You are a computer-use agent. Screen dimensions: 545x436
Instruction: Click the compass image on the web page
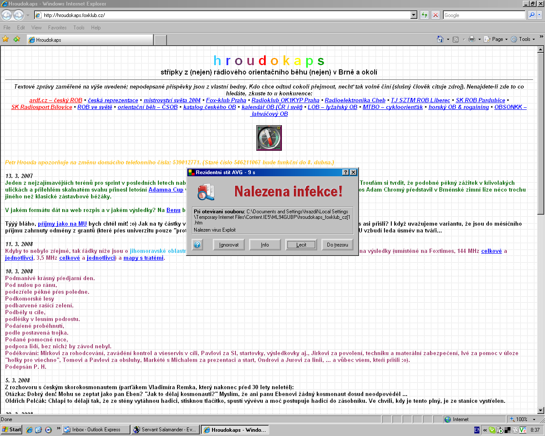[x=269, y=138]
